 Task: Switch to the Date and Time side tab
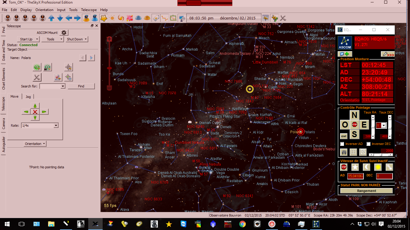(4, 50)
